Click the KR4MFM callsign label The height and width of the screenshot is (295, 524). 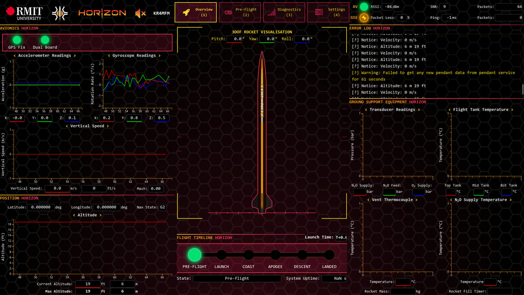tap(161, 14)
